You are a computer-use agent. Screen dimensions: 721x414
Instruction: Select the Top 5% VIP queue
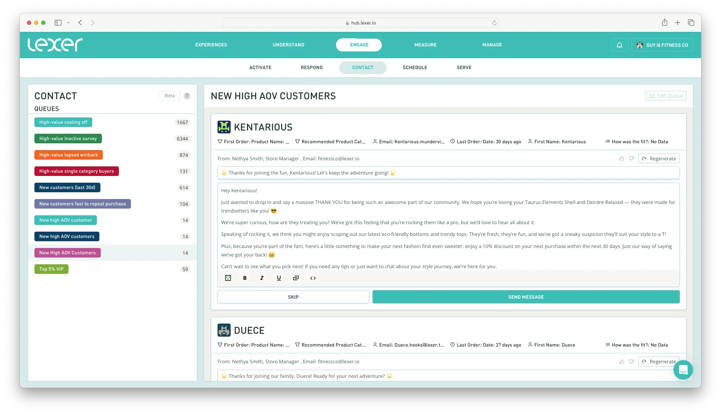click(x=51, y=269)
